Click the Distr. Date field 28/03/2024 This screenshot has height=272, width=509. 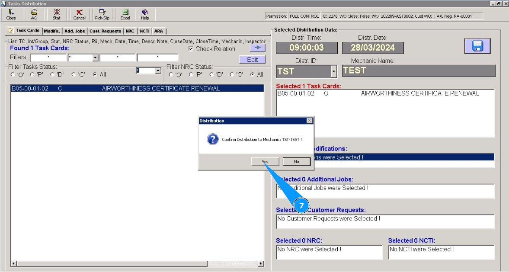[x=373, y=48]
